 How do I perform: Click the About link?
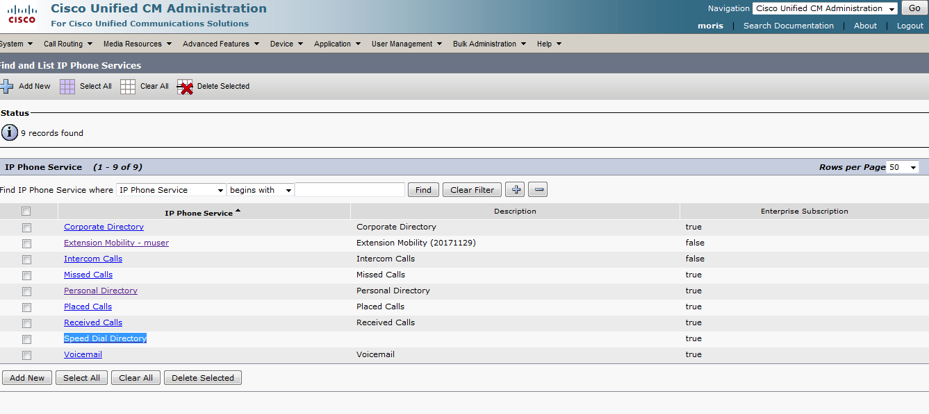[865, 26]
